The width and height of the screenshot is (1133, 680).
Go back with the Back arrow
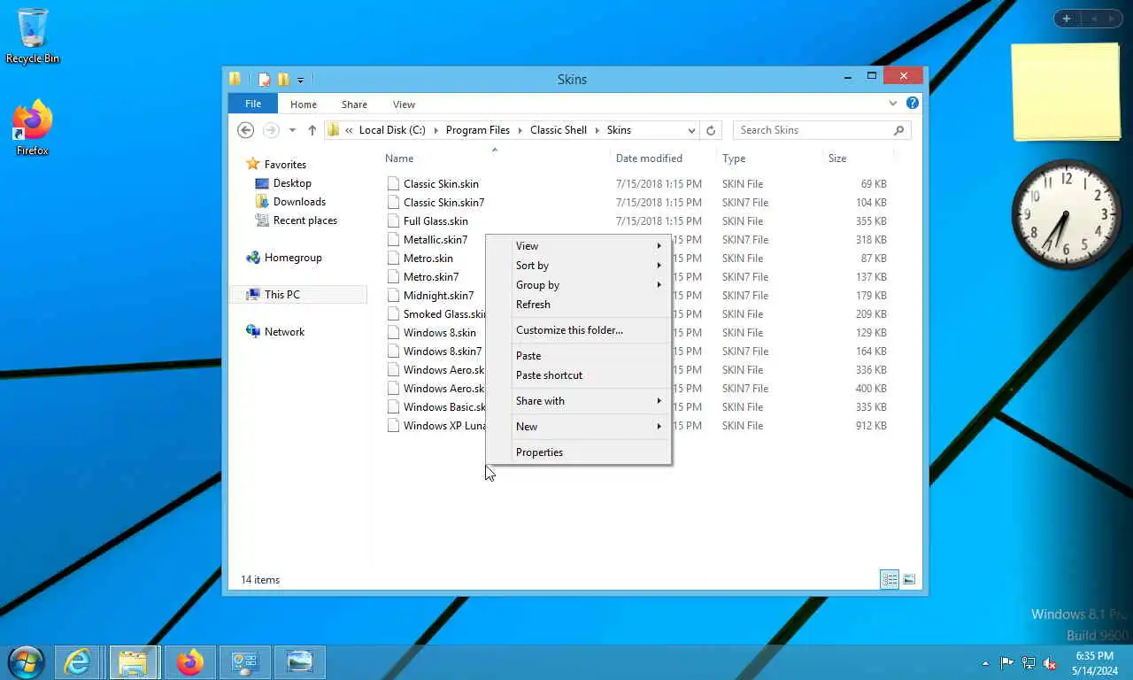(245, 130)
